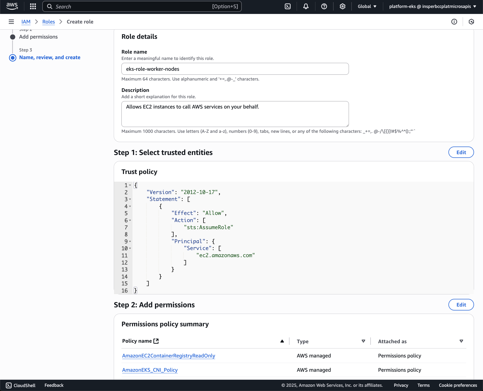This screenshot has width=483, height=391.
Task: Click the Role name input field
Action: click(x=235, y=69)
